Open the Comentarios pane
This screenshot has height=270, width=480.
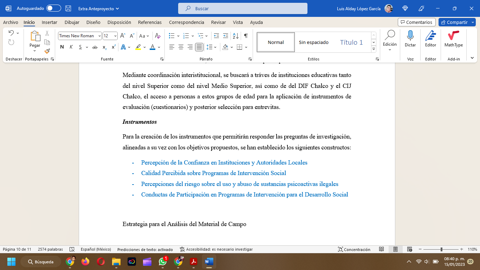[416, 22]
